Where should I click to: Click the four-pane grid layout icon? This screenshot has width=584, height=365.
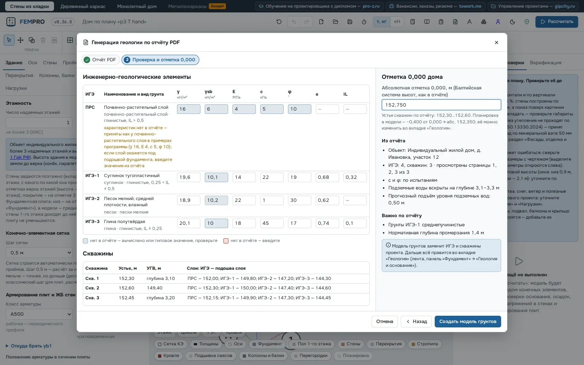[70, 40]
